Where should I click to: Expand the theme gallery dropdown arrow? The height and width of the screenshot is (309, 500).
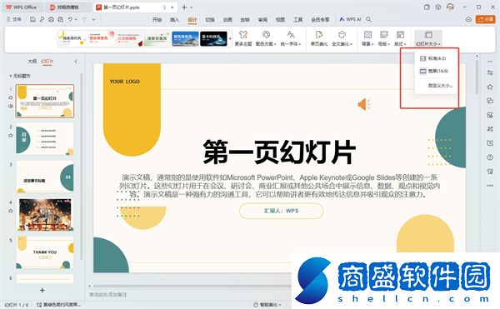(x=230, y=39)
